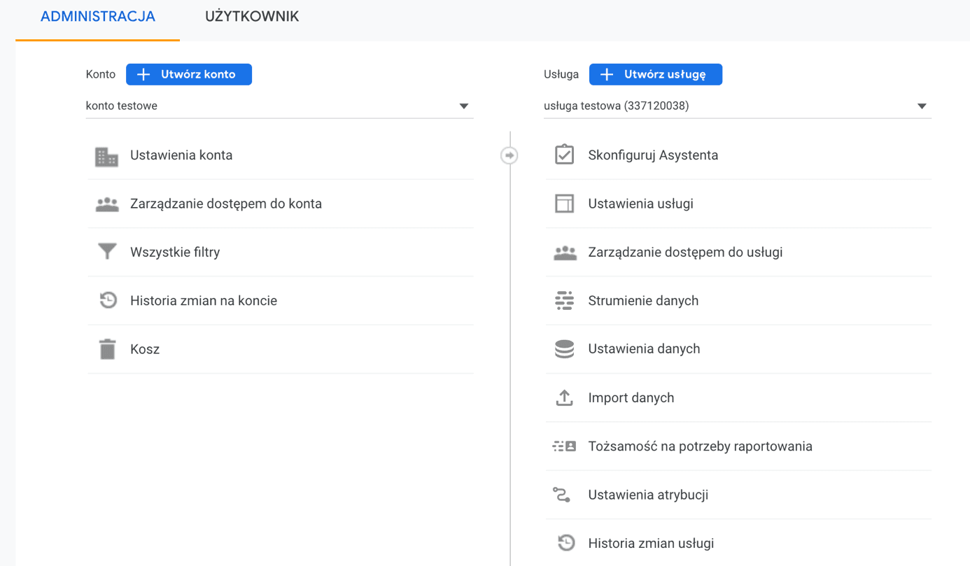970x566 pixels.
Task: Open Ustawienia usługi
Action: 738,204
